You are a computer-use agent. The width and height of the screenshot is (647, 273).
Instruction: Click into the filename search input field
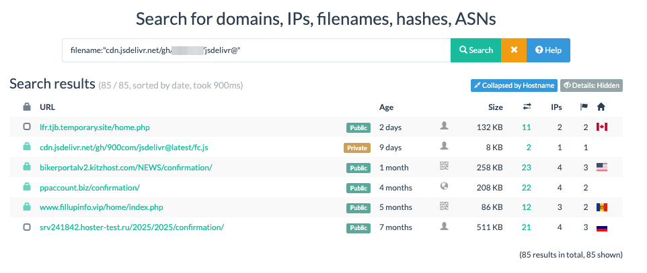coord(256,50)
